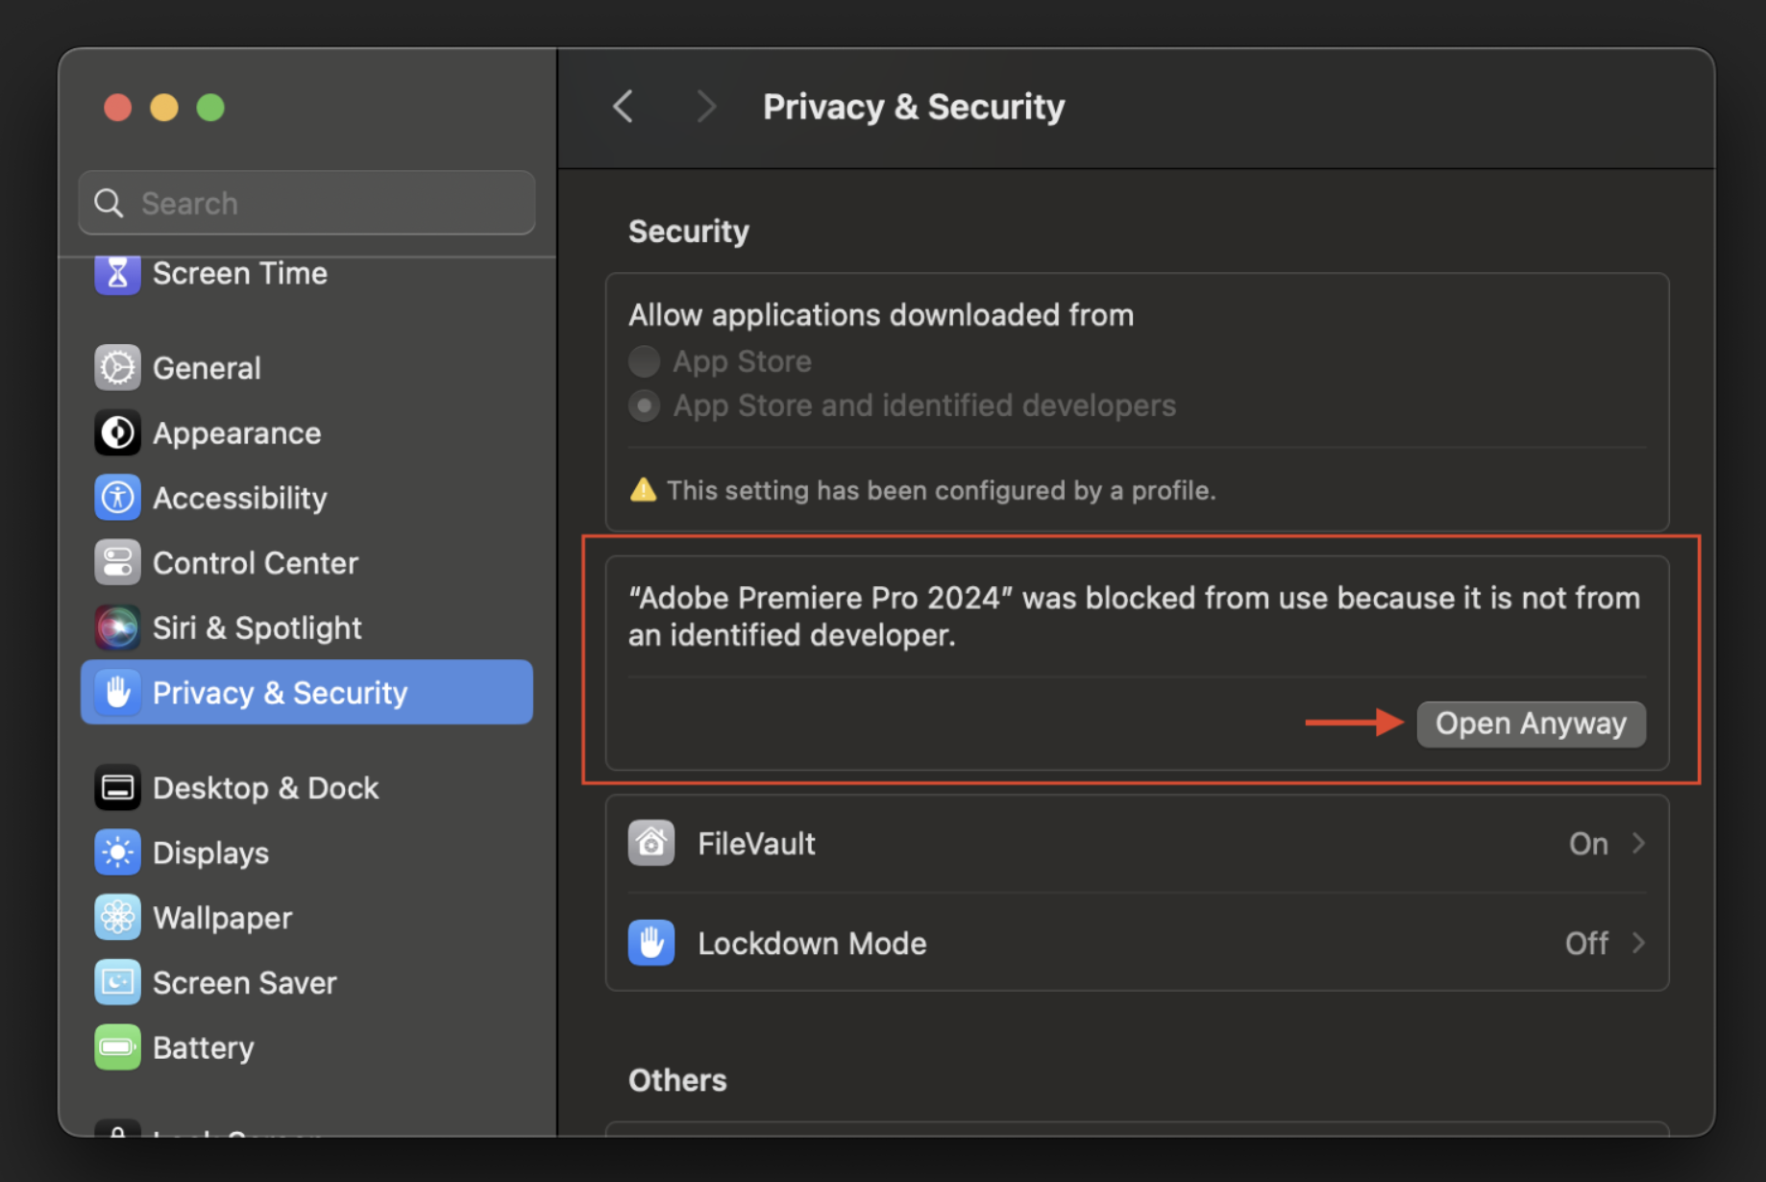1766x1182 pixels.
Task: Choose App Store and identified developers
Action: coord(644,405)
